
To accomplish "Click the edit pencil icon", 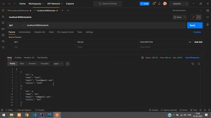I will pos(194,17).
